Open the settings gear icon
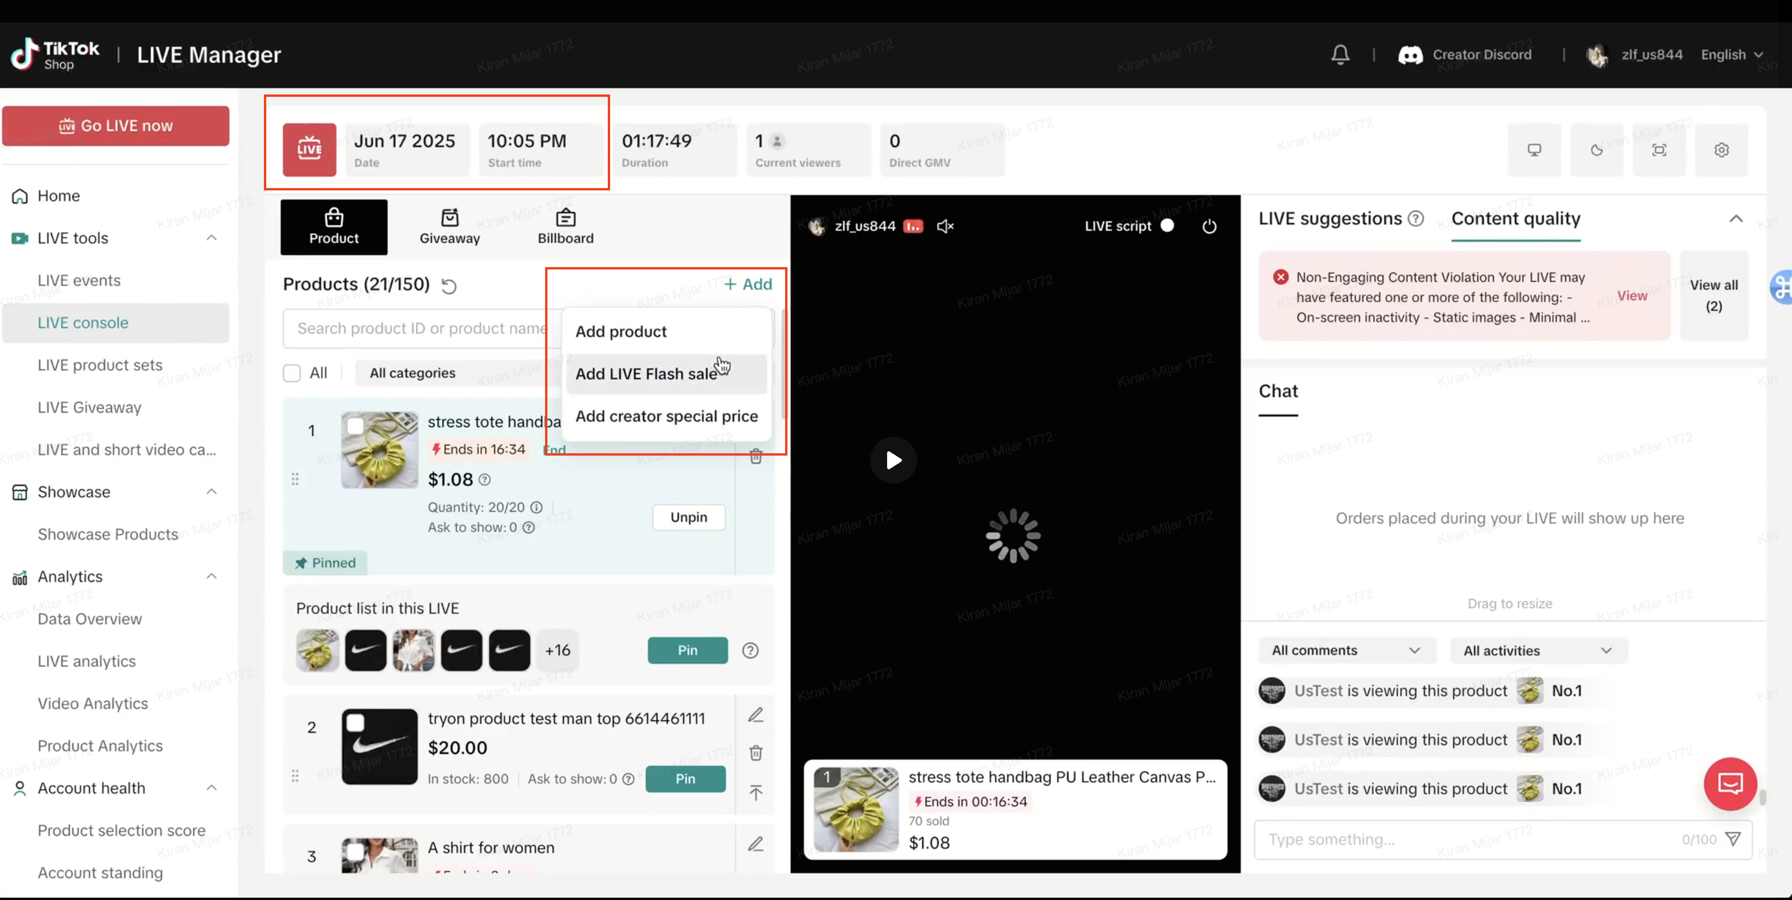 (1721, 150)
